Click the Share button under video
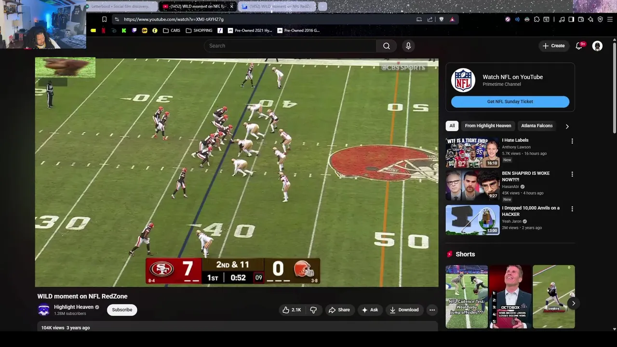Screen dimensions: 617x347 339,310
